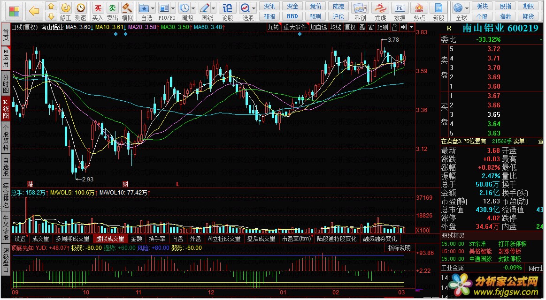Viewport: 546px width, 300px height.
Task: Go back with the yellow left arrow
Action: (33, 11)
